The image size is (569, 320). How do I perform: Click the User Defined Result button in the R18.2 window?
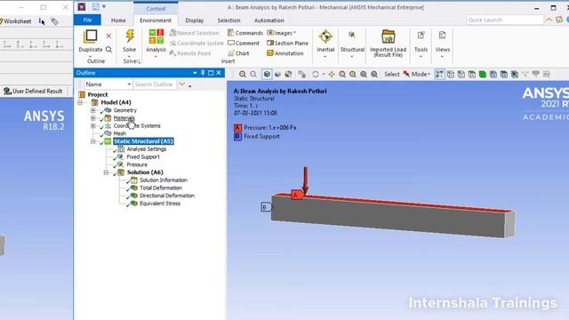coord(33,91)
